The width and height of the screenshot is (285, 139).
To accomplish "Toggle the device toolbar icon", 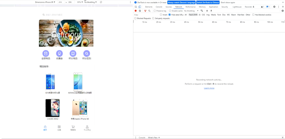I will click(x=140, y=7).
